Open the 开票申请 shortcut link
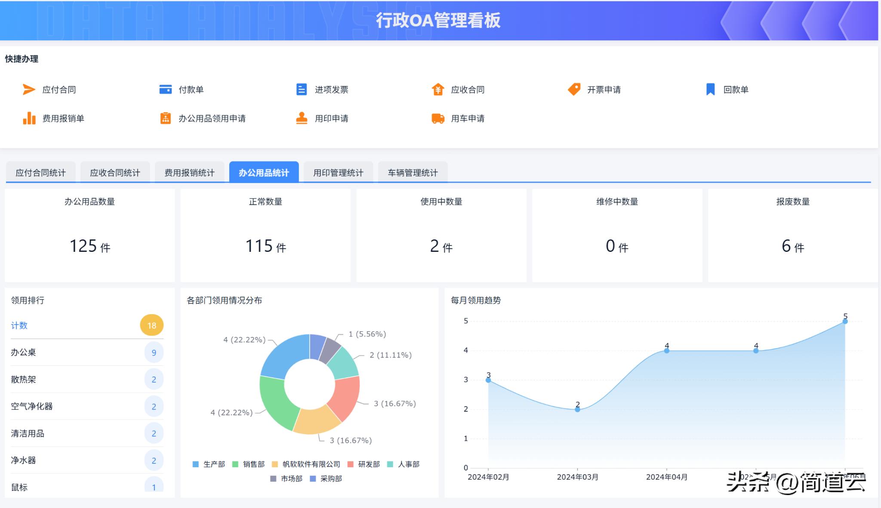881x508 pixels. coord(604,89)
